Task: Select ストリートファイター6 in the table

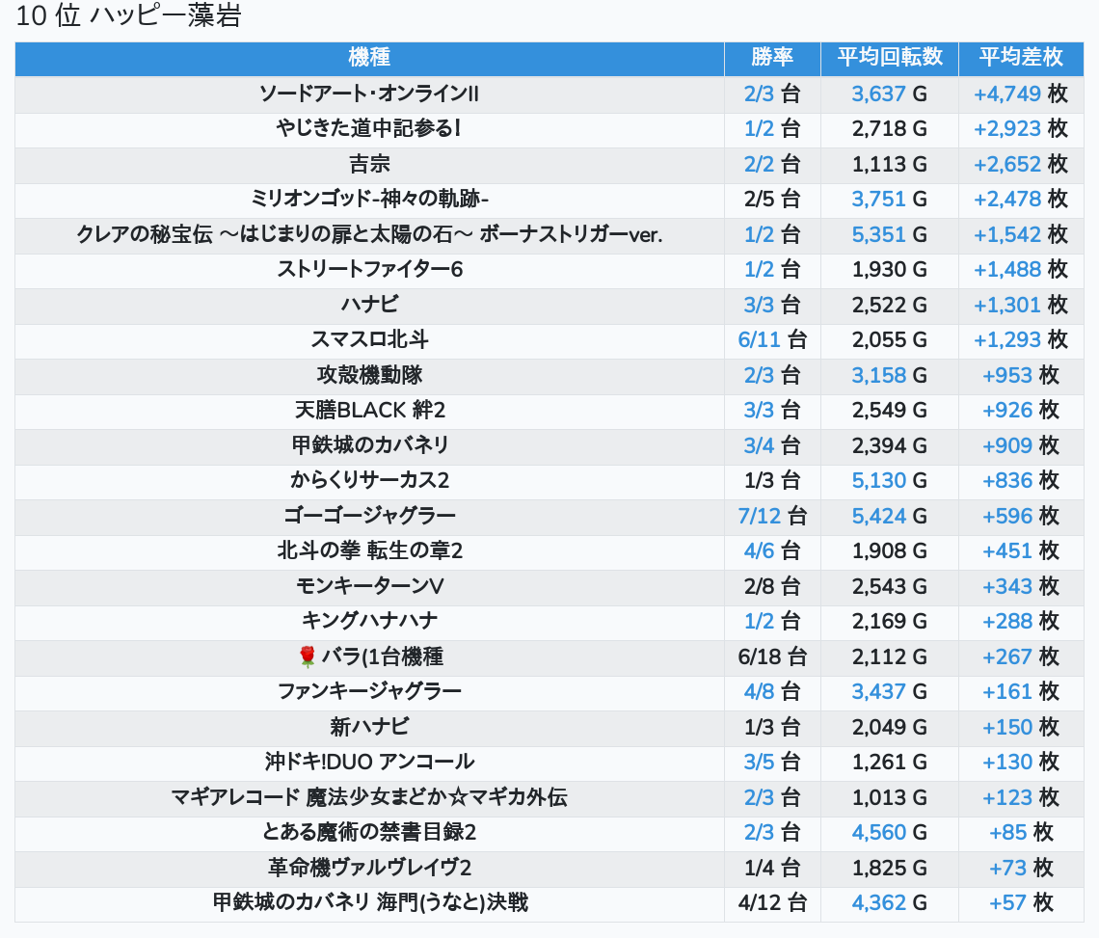Action: (x=369, y=269)
